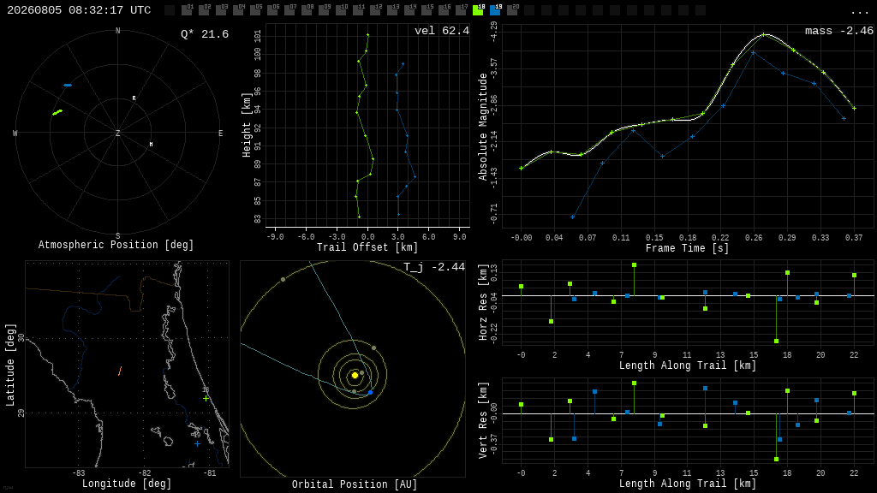Toggle off blue station 19 box
The image size is (877, 493).
click(495, 10)
